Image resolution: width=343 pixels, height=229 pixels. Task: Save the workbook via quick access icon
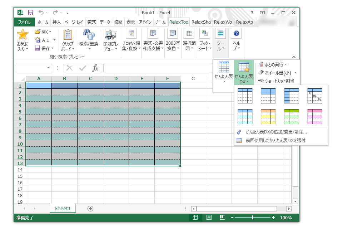[x=31, y=13]
